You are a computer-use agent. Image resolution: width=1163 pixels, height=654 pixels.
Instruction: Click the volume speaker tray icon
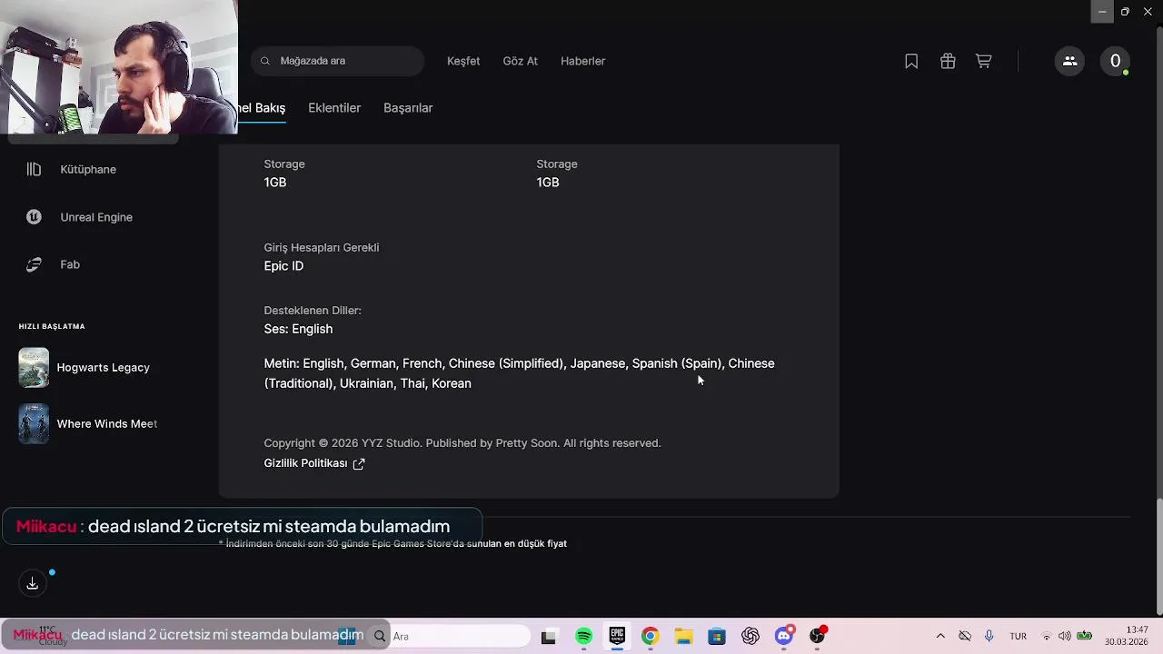(x=1064, y=636)
